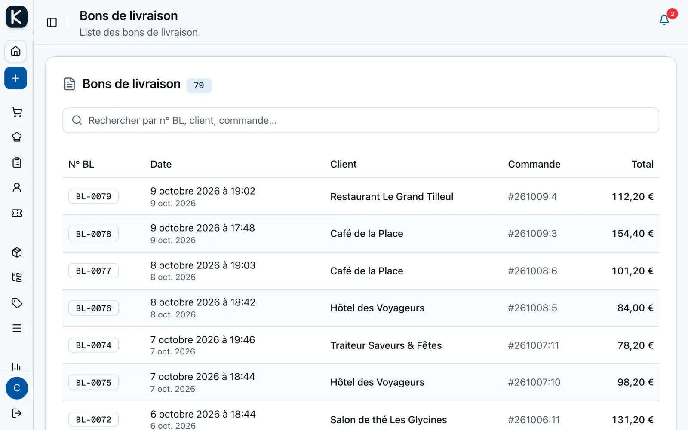Click date 8 octobre 2026 à 18:42
Screen dimensions: 688x430
tap(203, 302)
